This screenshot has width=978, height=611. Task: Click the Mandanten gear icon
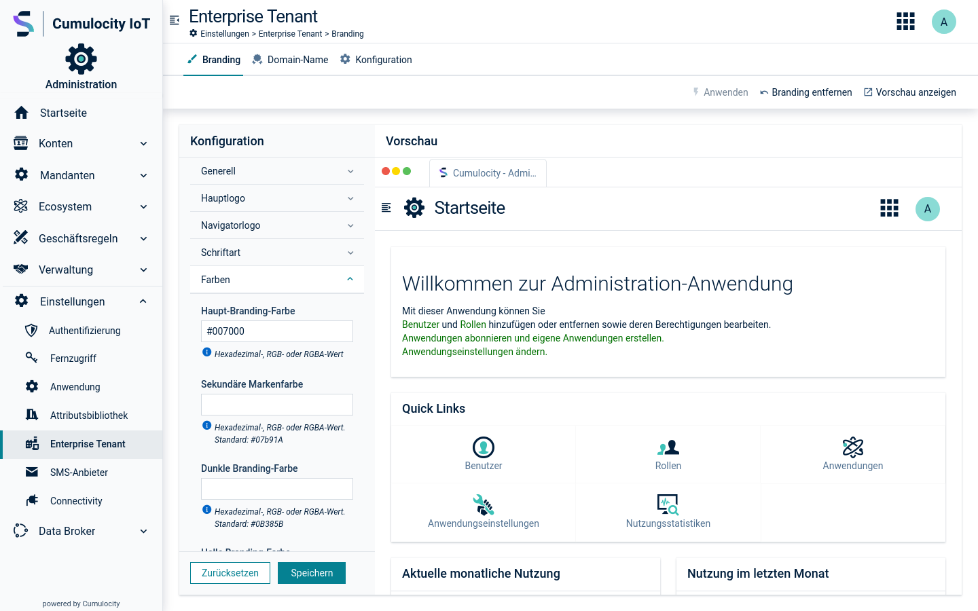pyautogui.click(x=22, y=174)
